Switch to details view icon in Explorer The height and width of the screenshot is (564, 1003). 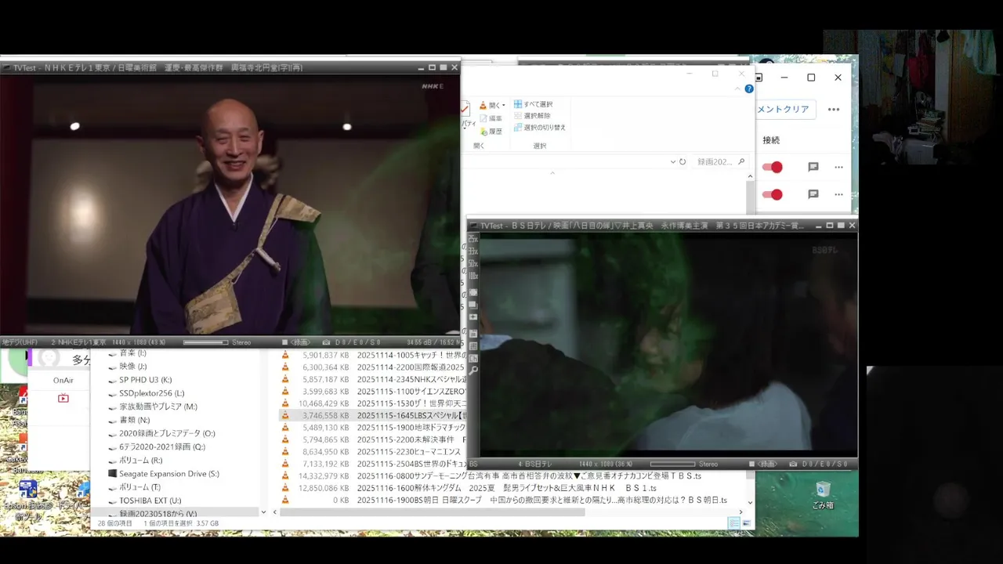(733, 523)
